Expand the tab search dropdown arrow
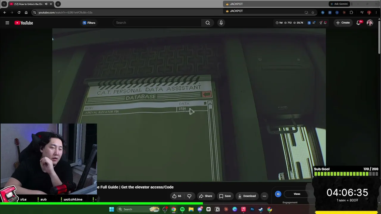The height and width of the screenshot is (214, 381). [x=4, y=4]
